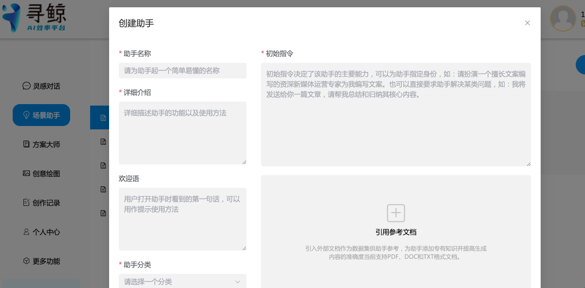585x288 pixels.
Task: Focus the 初始指令 text area
Action: coord(396,114)
